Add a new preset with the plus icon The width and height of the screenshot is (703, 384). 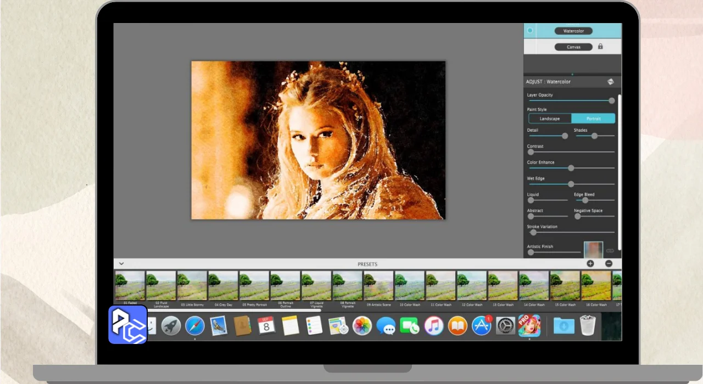tap(590, 264)
